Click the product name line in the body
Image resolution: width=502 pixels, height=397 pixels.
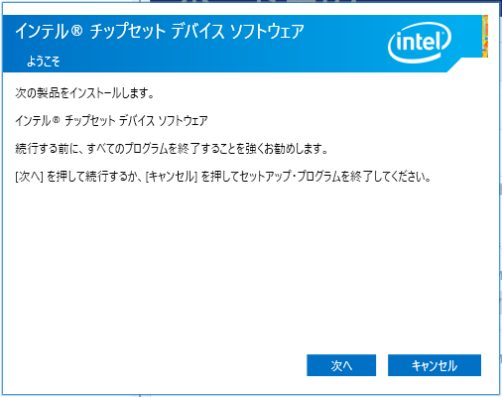coord(111,120)
